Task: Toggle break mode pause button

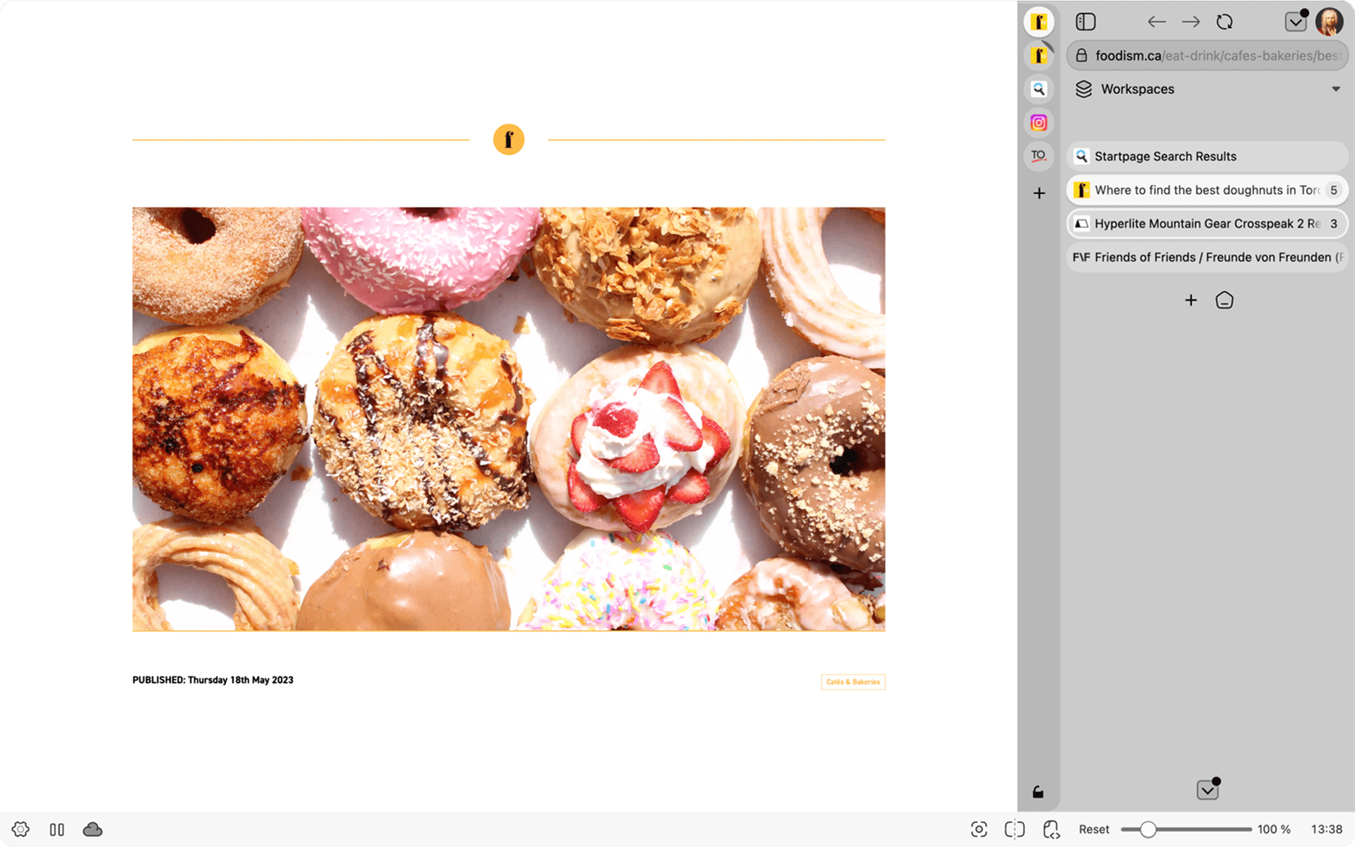Action: 57,829
